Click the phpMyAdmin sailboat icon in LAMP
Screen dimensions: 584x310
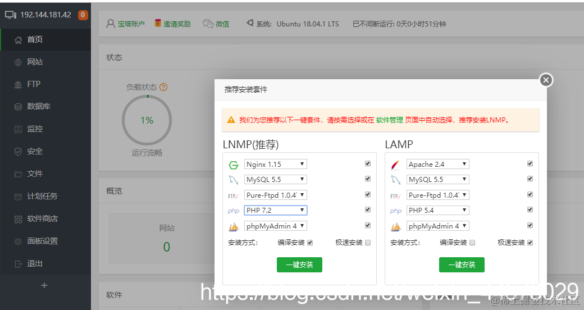(x=395, y=226)
